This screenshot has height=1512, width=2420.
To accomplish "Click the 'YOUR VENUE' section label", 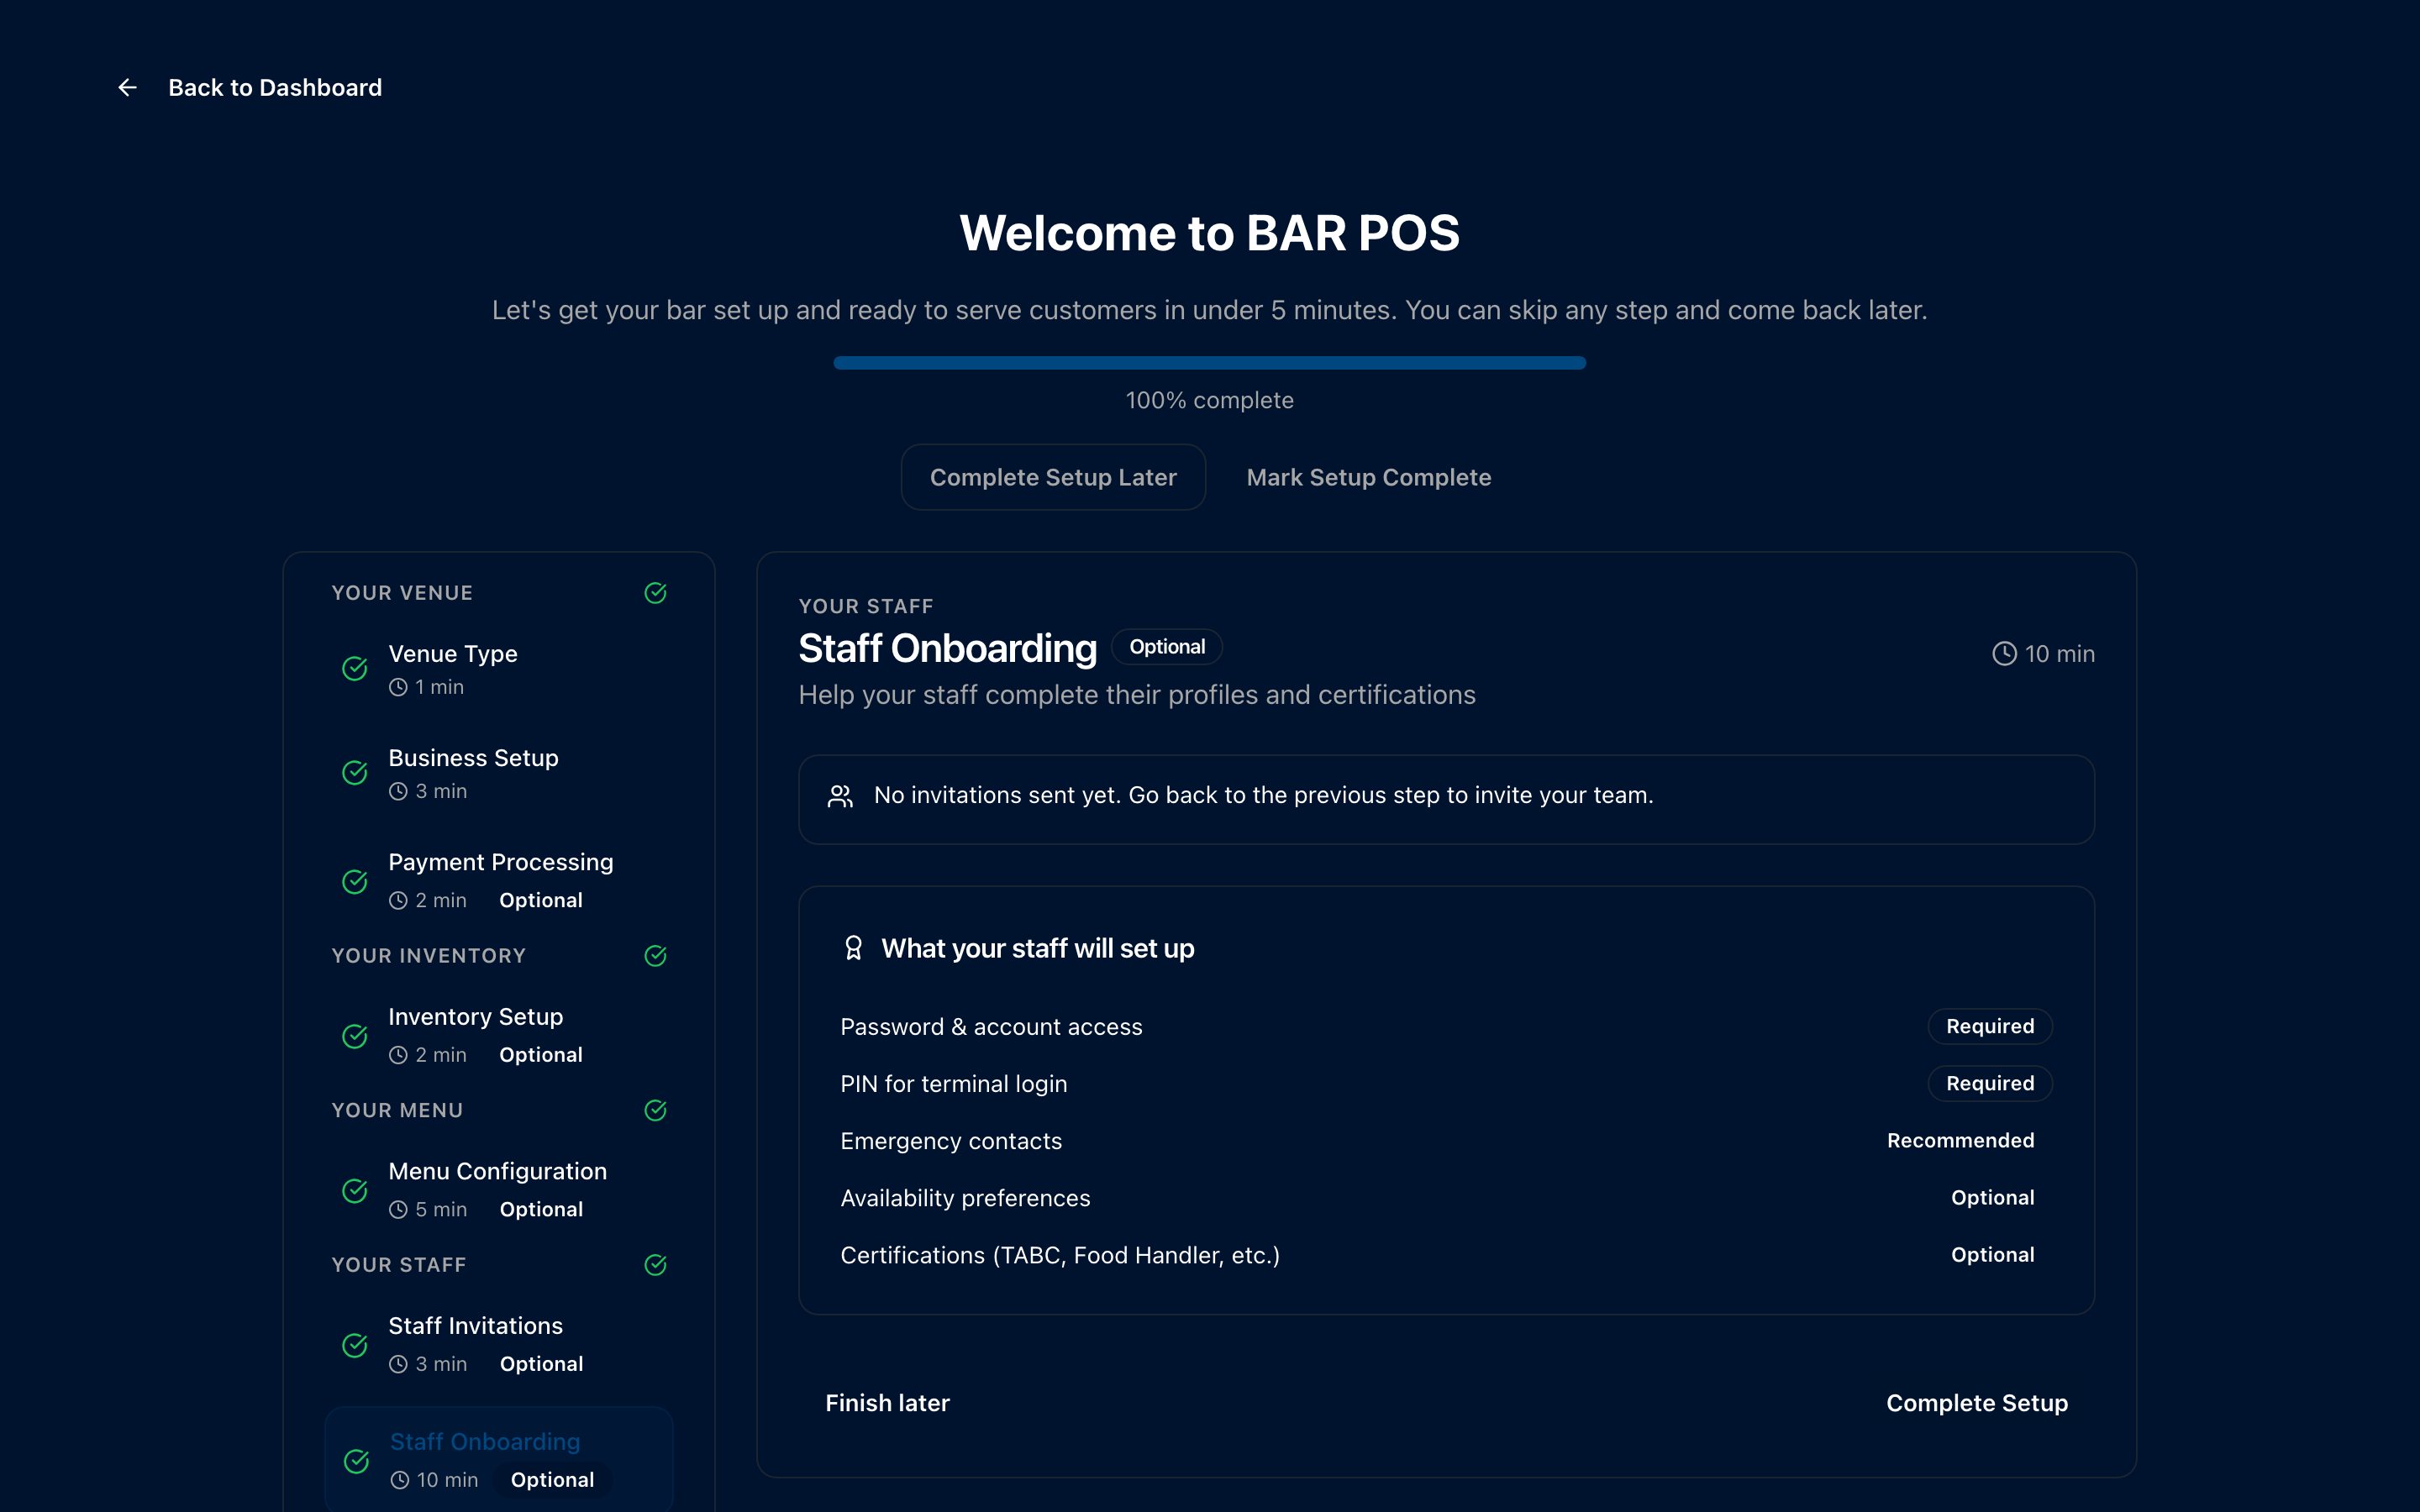I will coord(402,593).
